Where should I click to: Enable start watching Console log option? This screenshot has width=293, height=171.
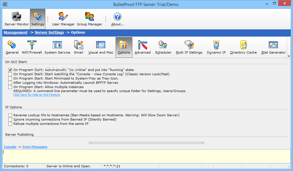point(10,74)
